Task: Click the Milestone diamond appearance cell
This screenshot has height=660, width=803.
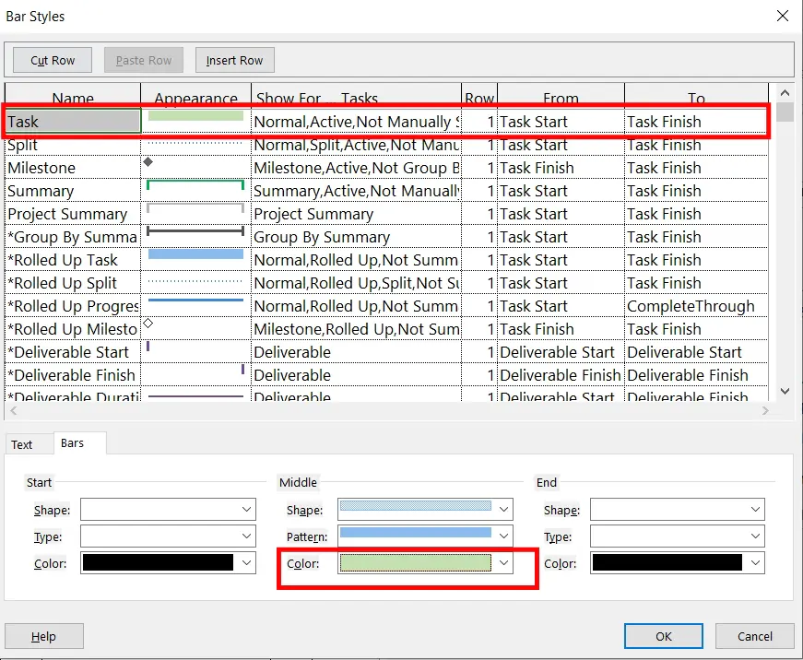Action: point(195,168)
